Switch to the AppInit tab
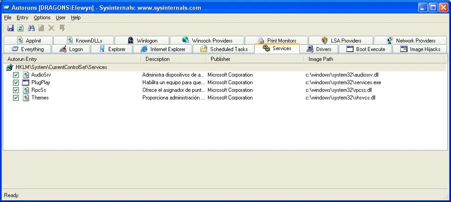The height and width of the screenshot is (202, 451). (28, 40)
